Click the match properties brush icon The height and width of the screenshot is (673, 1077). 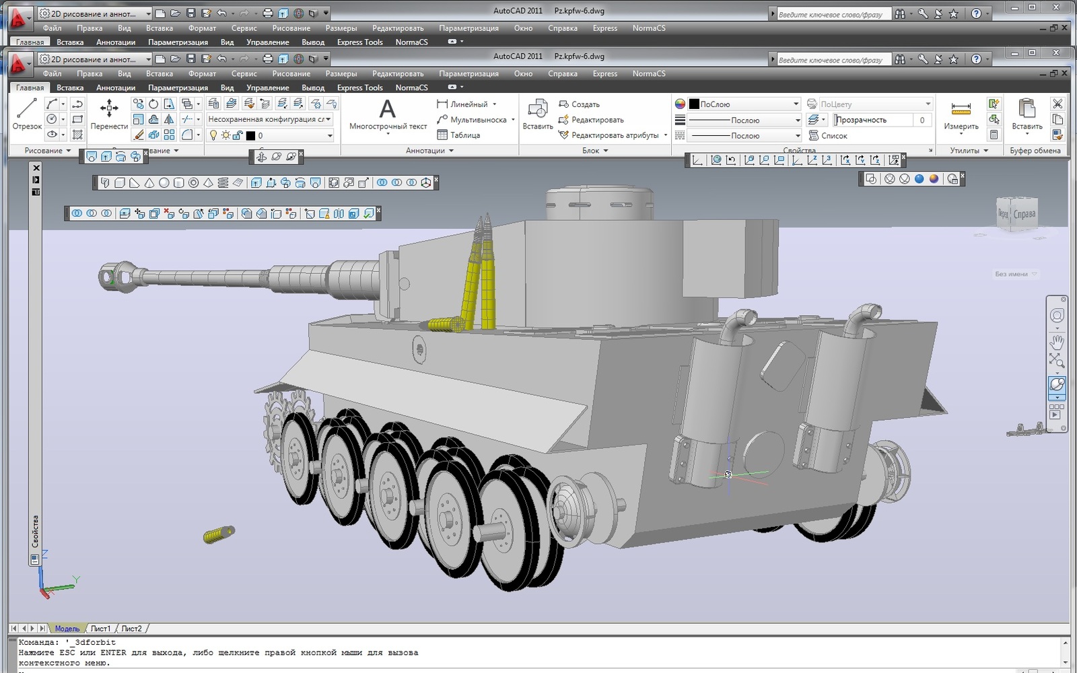[1057, 135]
